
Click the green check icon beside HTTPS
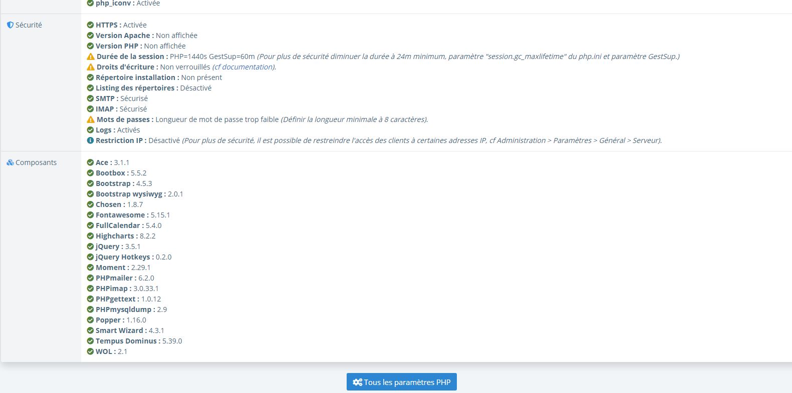coord(90,25)
